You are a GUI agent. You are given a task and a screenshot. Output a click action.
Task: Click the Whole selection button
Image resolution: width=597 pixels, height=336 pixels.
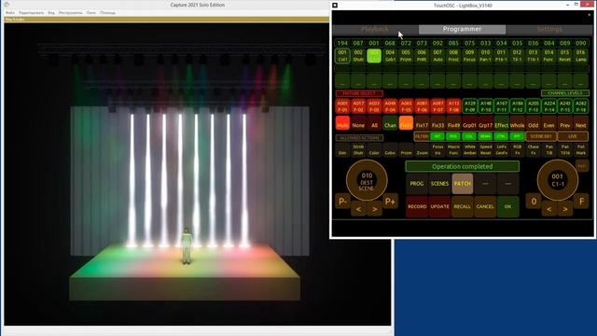point(517,123)
